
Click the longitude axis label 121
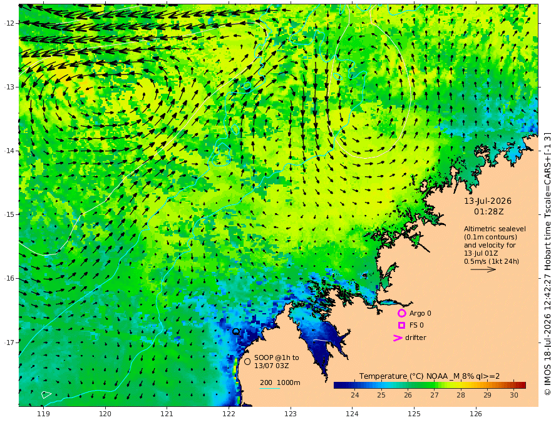pos(167,414)
